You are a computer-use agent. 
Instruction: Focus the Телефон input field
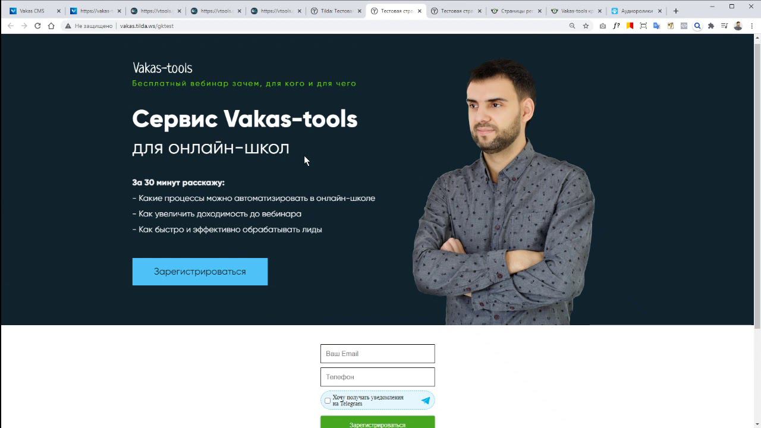378,377
